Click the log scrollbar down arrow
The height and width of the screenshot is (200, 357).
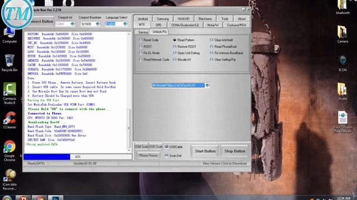pyautogui.click(x=129, y=151)
